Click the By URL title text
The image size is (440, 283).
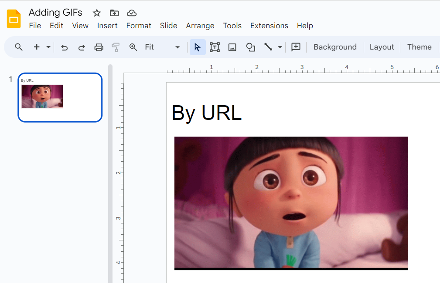point(207,113)
